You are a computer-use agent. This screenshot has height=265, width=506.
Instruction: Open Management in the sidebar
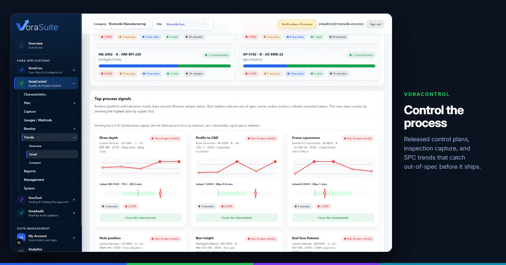click(x=34, y=180)
